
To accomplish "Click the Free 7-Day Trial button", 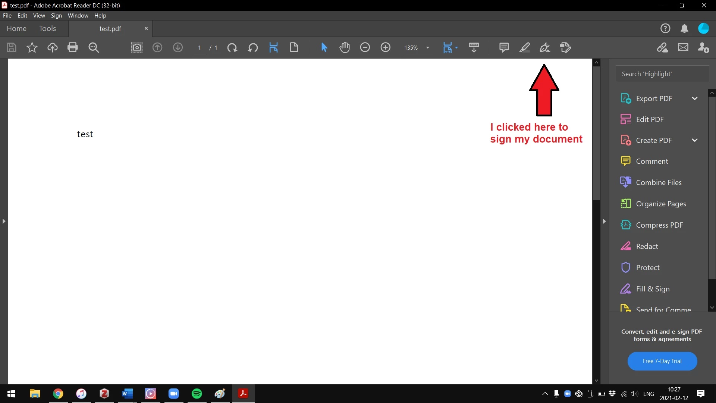I will pos(662,361).
